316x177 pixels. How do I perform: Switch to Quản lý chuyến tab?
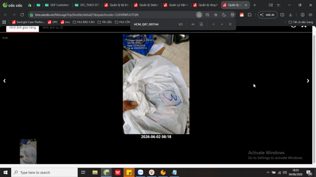click(206, 5)
